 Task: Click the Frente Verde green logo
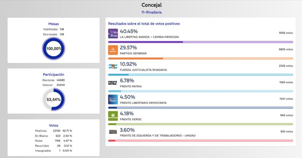(x=113, y=115)
